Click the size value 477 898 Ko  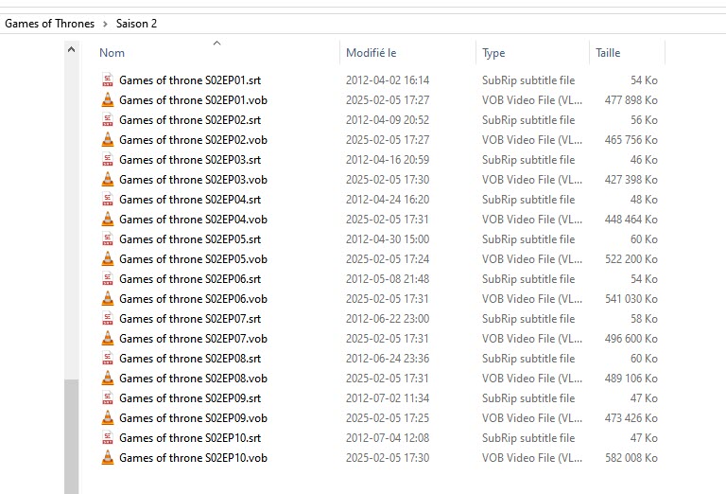point(631,100)
